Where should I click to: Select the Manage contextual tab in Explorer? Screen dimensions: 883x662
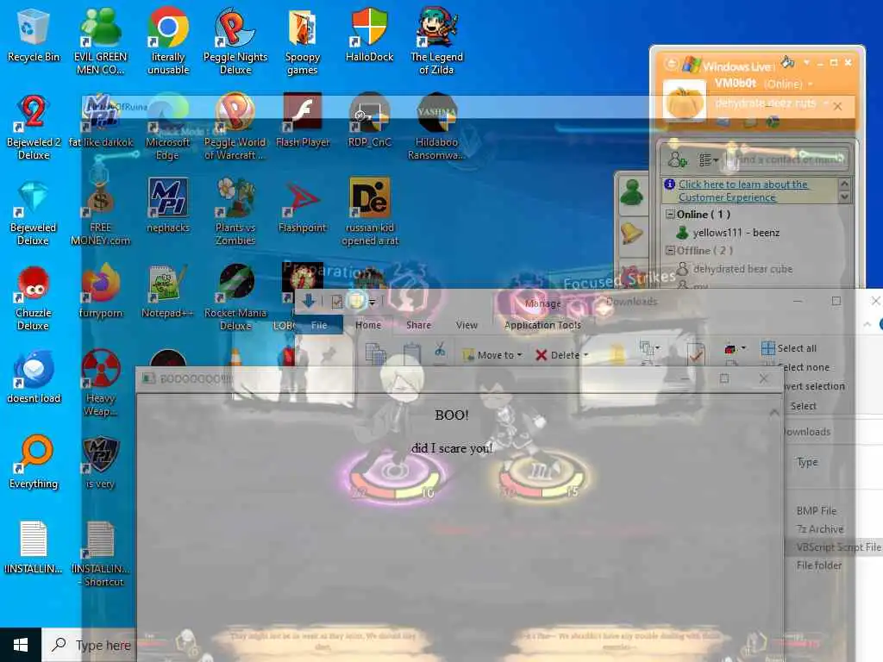[543, 303]
